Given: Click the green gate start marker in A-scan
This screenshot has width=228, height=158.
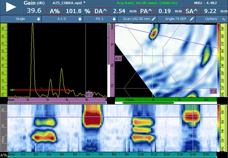Looking at the screenshot, I should click(13, 90).
